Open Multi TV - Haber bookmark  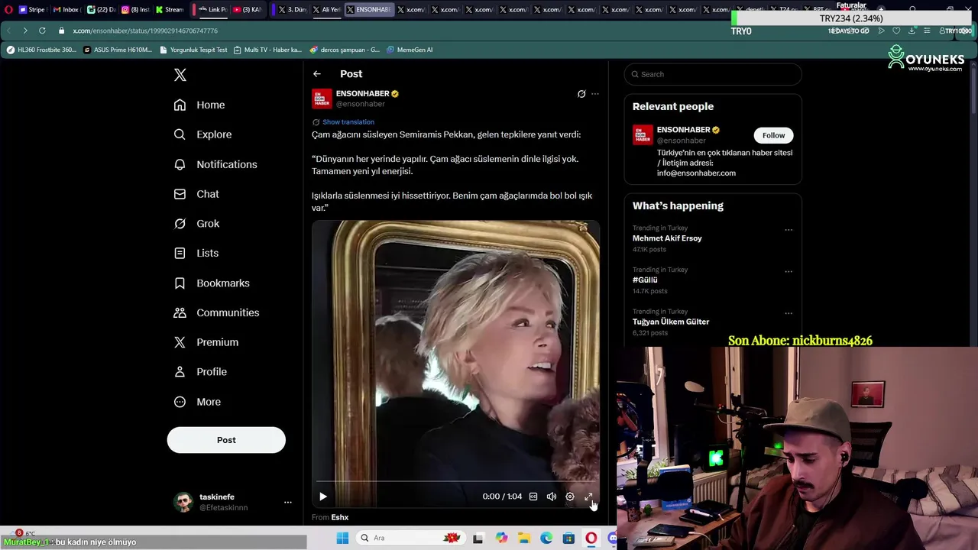click(x=268, y=50)
